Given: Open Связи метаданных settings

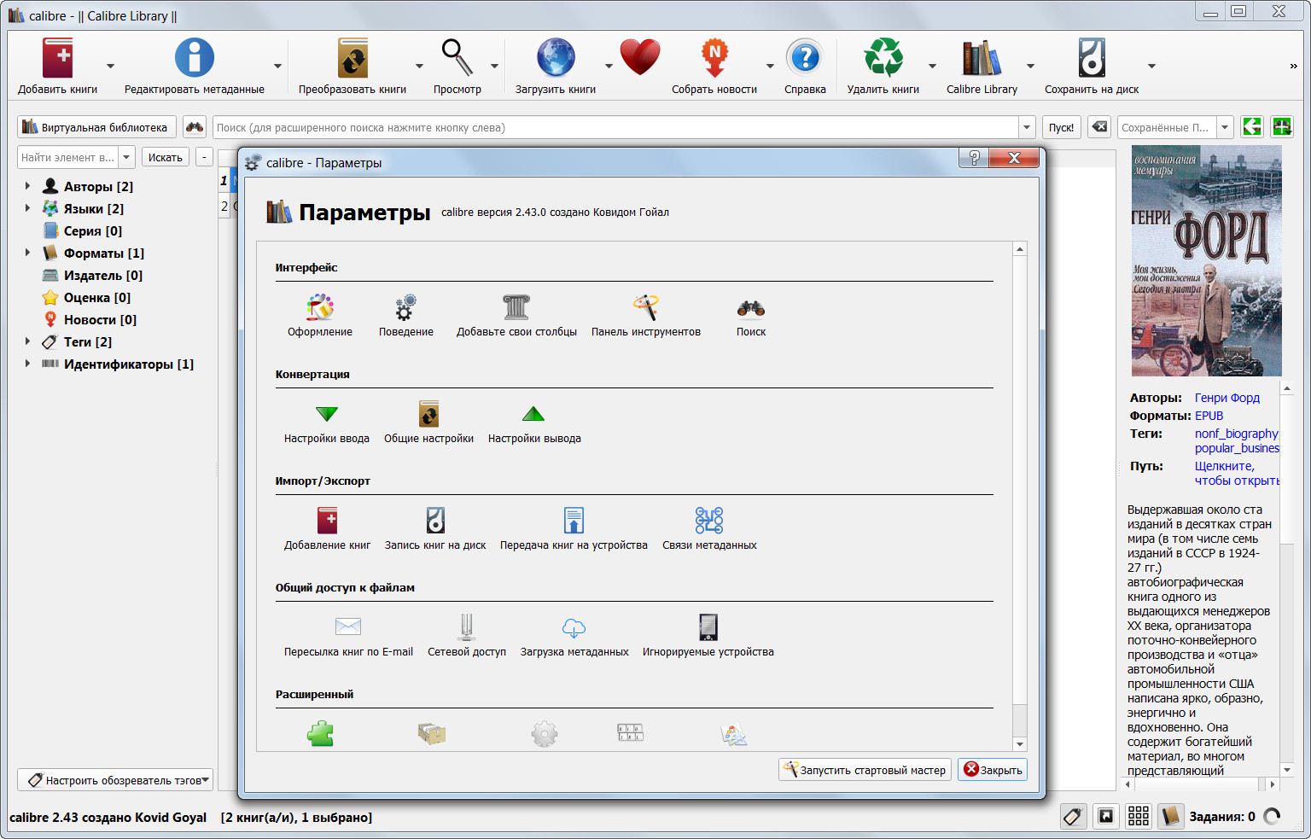Looking at the screenshot, I should click(x=709, y=529).
